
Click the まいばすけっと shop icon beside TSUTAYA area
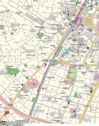(23, 85)
